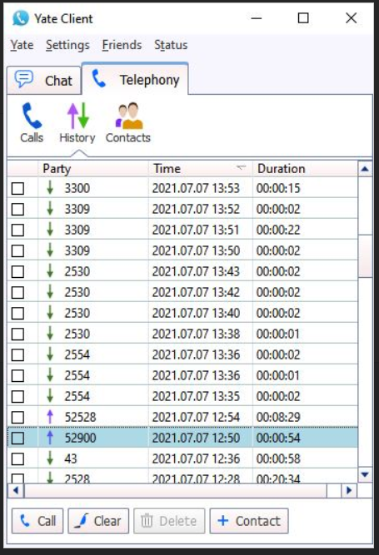379x555 pixels.
Task: Switch to the Chat tab
Action: coord(44,81)
